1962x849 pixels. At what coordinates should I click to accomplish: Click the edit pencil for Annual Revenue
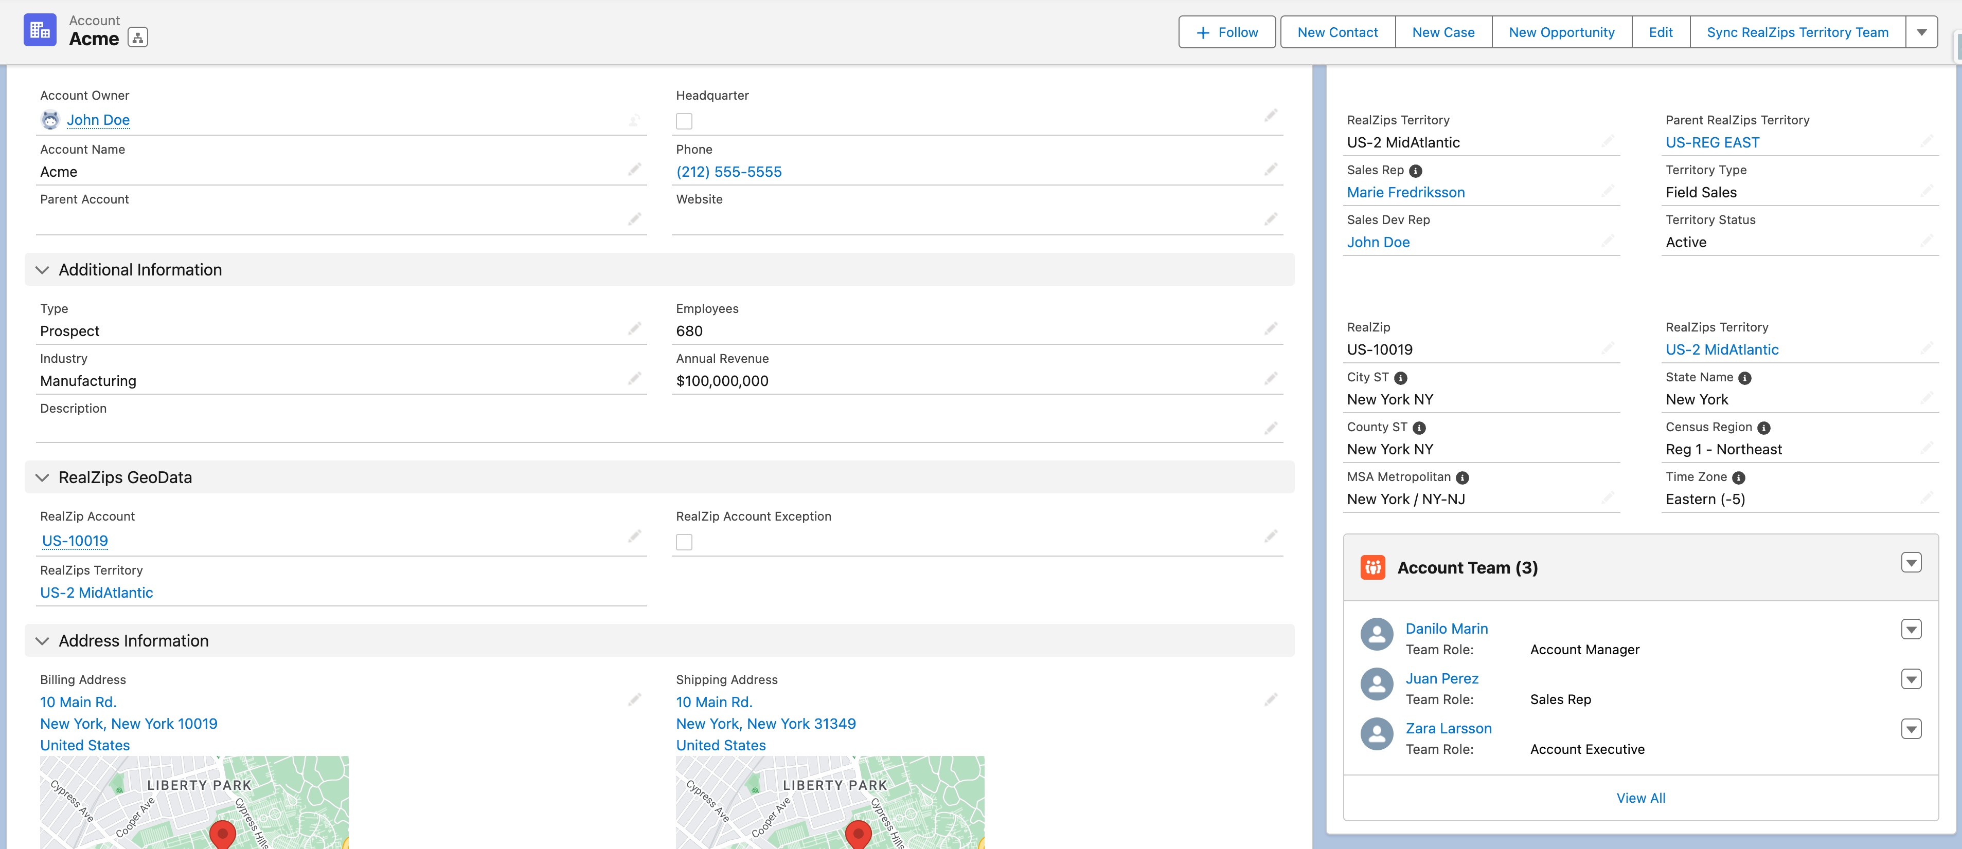tap(1271, 379)
